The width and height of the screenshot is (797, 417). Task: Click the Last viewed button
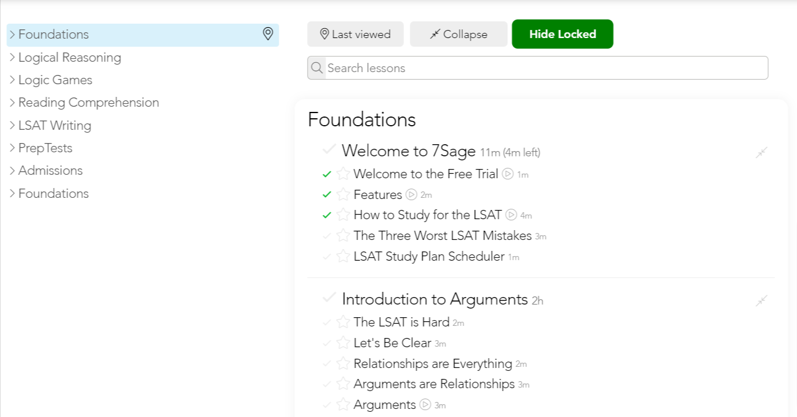[x=356, y=34]
